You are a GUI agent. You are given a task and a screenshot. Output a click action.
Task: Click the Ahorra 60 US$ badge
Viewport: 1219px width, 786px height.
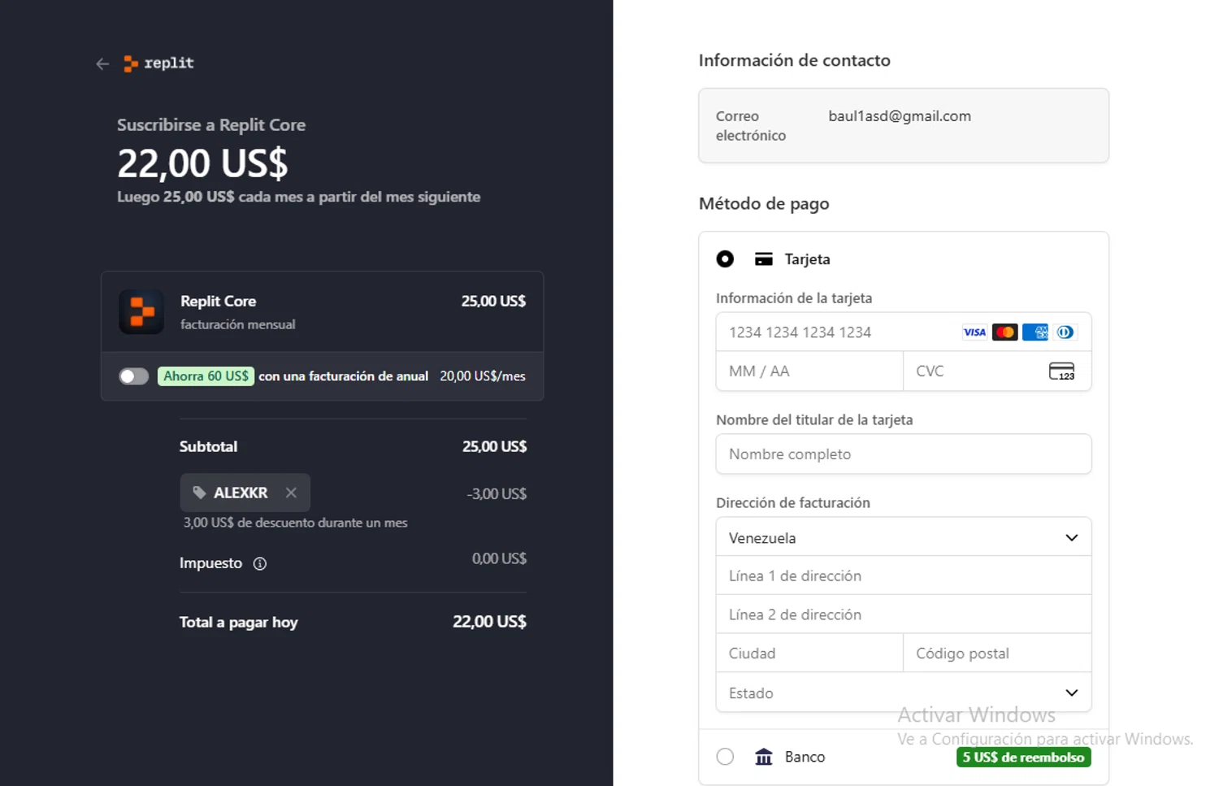point(206,376)
